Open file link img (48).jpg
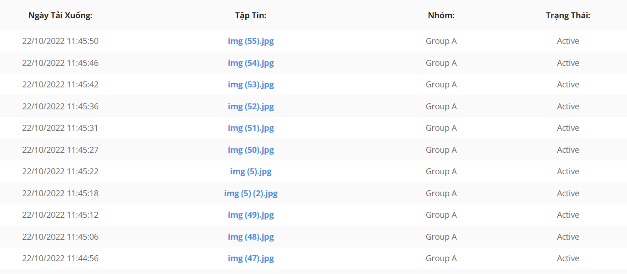Screen dimensions: 627x274 [x=251, y=237]
